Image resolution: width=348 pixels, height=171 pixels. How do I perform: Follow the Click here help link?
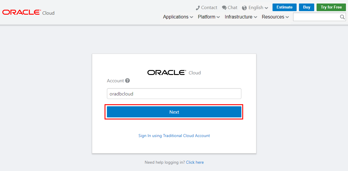point(195,163)
